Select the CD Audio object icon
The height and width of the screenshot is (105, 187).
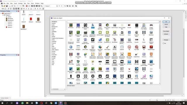[x=100, y=40]
